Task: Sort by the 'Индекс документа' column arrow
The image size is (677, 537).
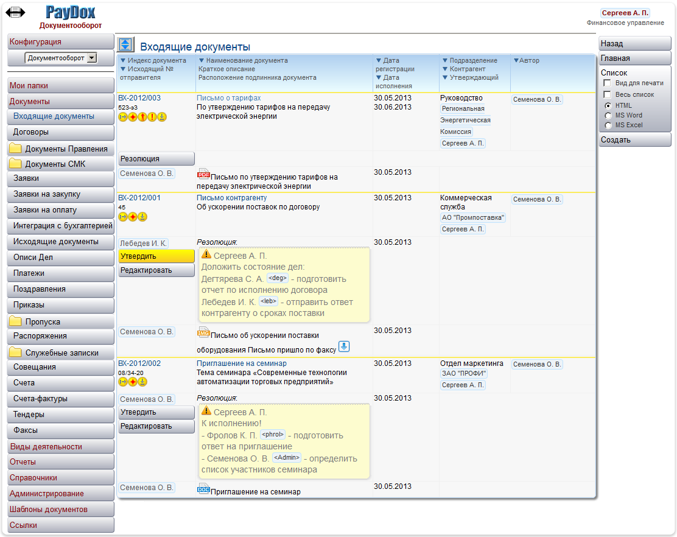Action: pos(122,60)
